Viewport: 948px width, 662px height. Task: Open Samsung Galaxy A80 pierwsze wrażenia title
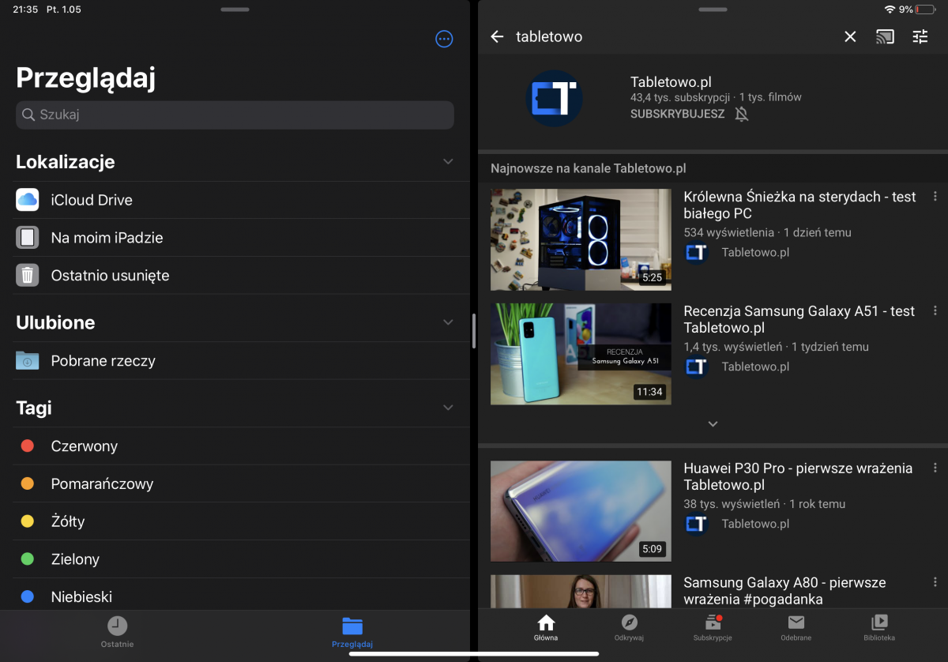784,591
